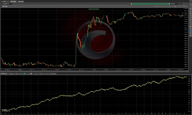Select the active first tab of the bottom panel
This screenshot has height=115, width=192.
(x=4, y=74)
